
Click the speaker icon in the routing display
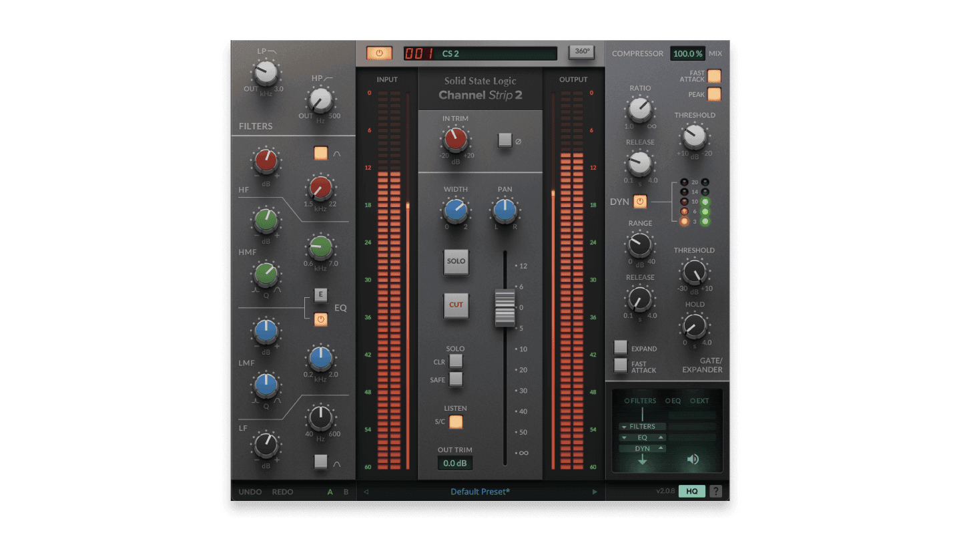coord(693,459)
